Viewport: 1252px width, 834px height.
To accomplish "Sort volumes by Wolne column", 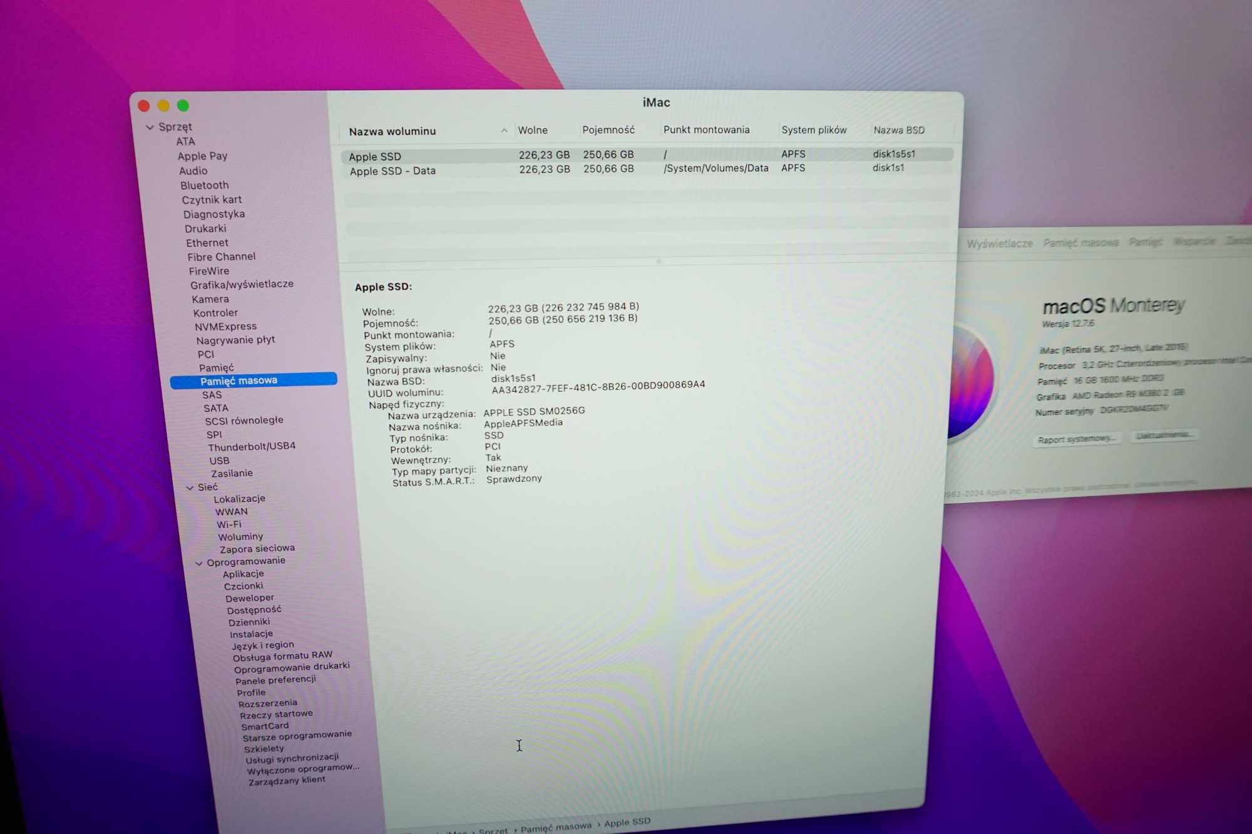I will click(x=533, y=130).
